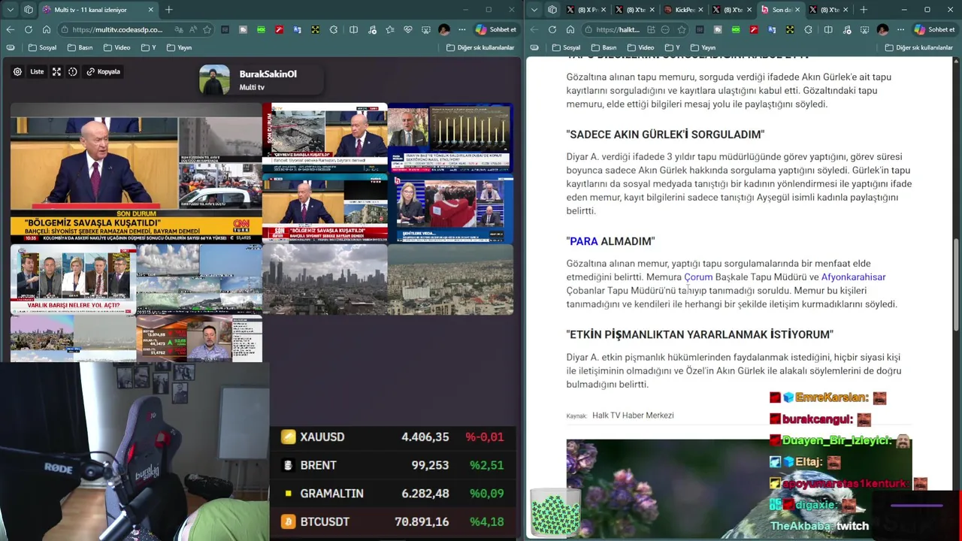The image size is (962, 541).
Task: Expand Basın bookmarks folder in Multi tv window
Action: click(80, 47)
